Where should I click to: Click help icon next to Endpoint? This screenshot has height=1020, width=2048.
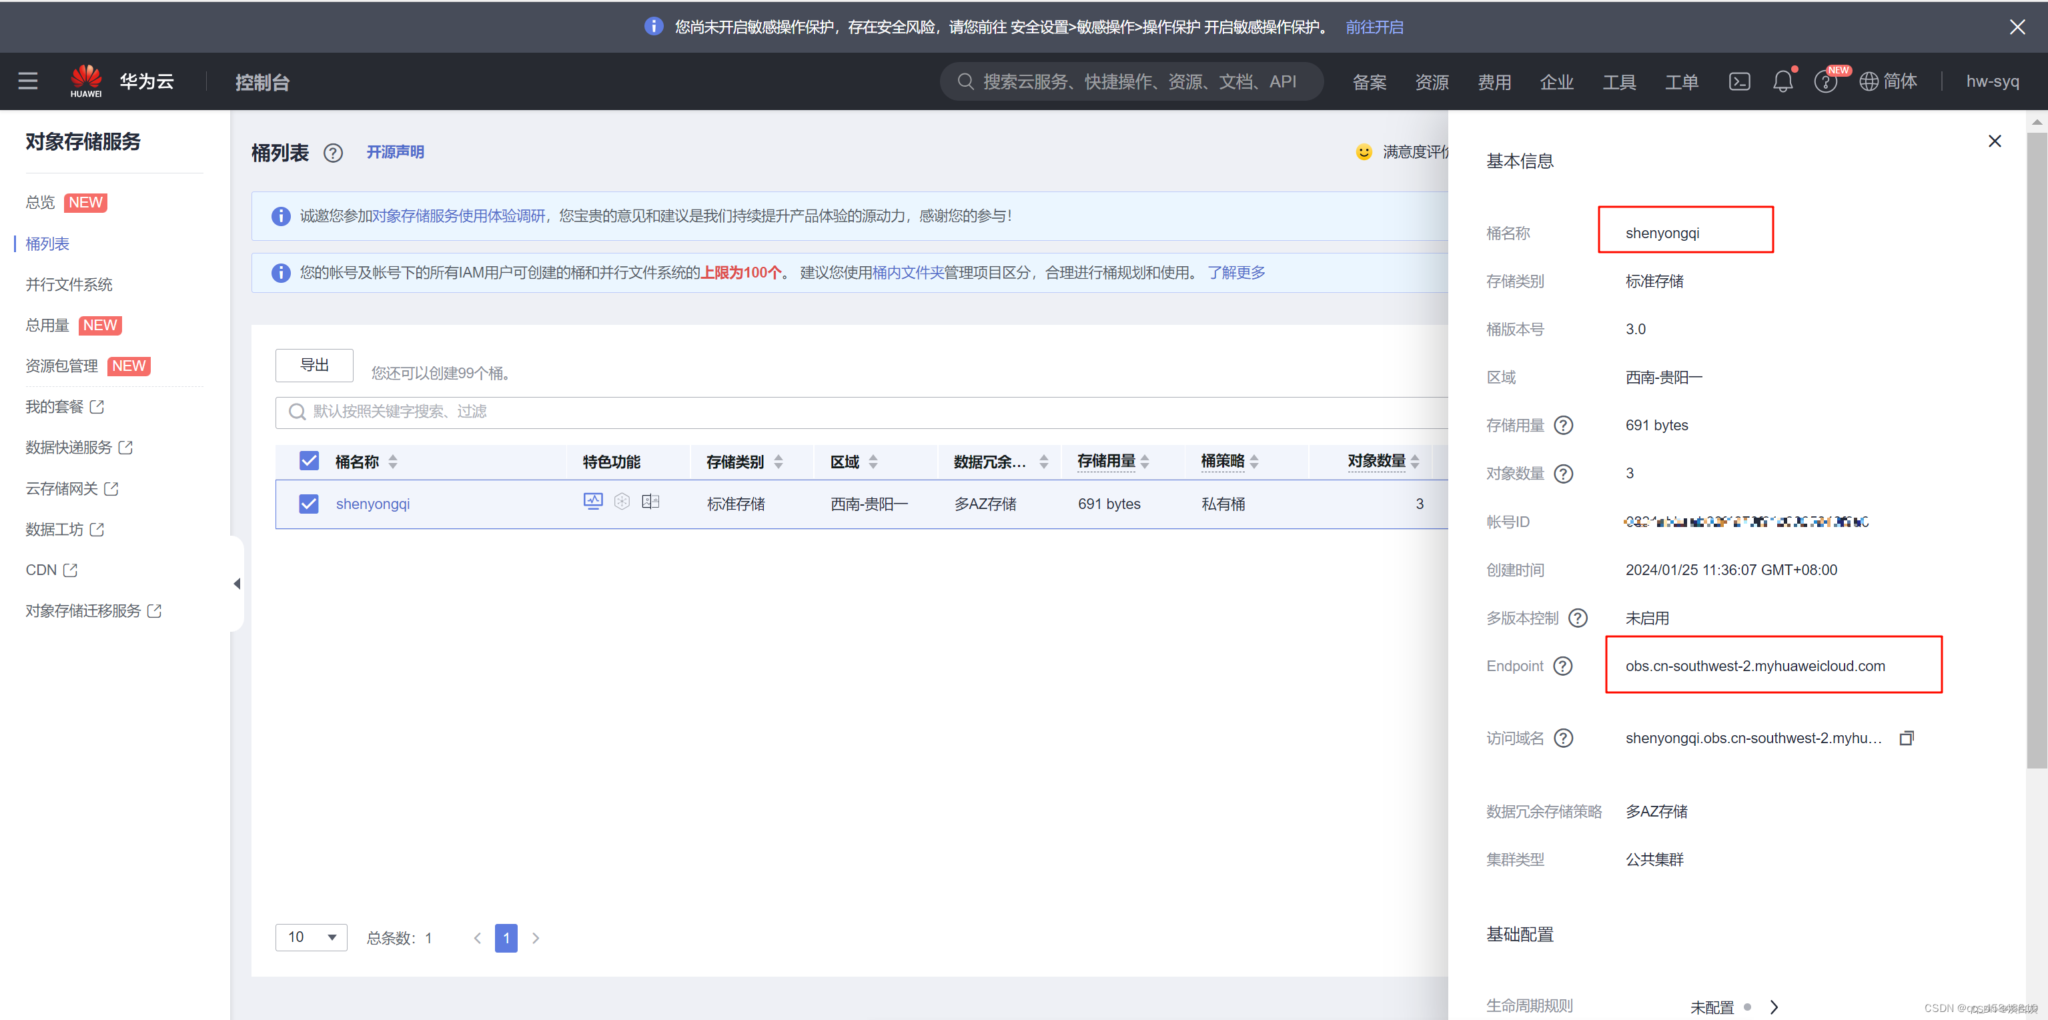1562,665
